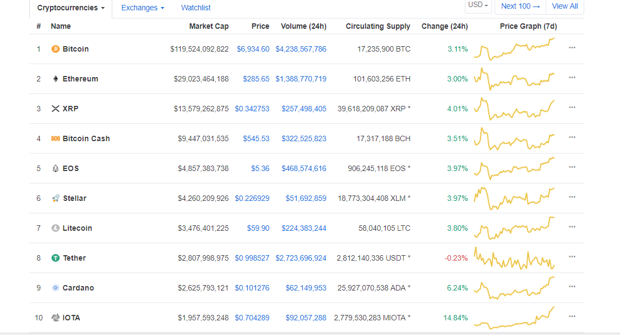
Task: Open the three-dot menu for Bitcoin Cash
Action: 572,137
